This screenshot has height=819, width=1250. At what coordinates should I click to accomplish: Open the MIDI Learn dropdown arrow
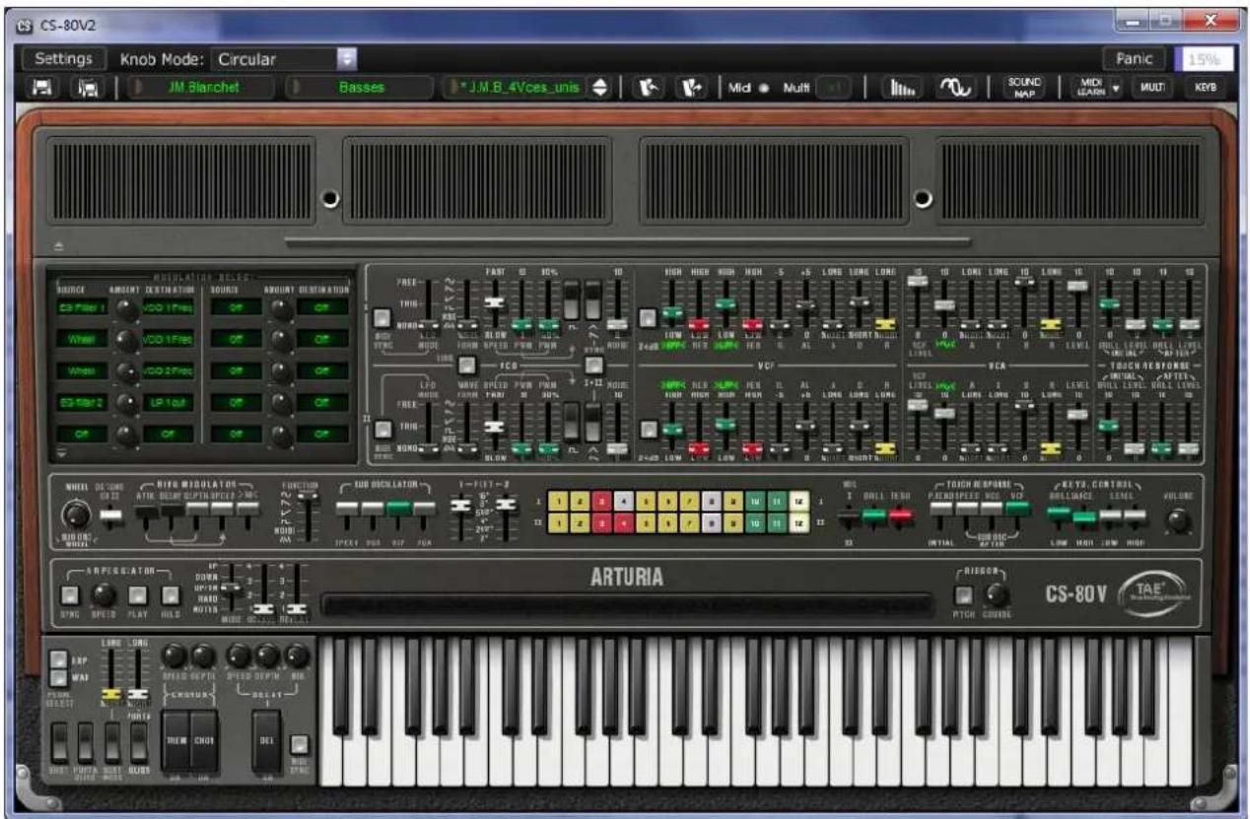tap(1116, 87)
